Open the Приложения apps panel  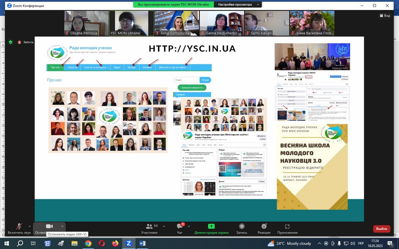tap(287, 229)
